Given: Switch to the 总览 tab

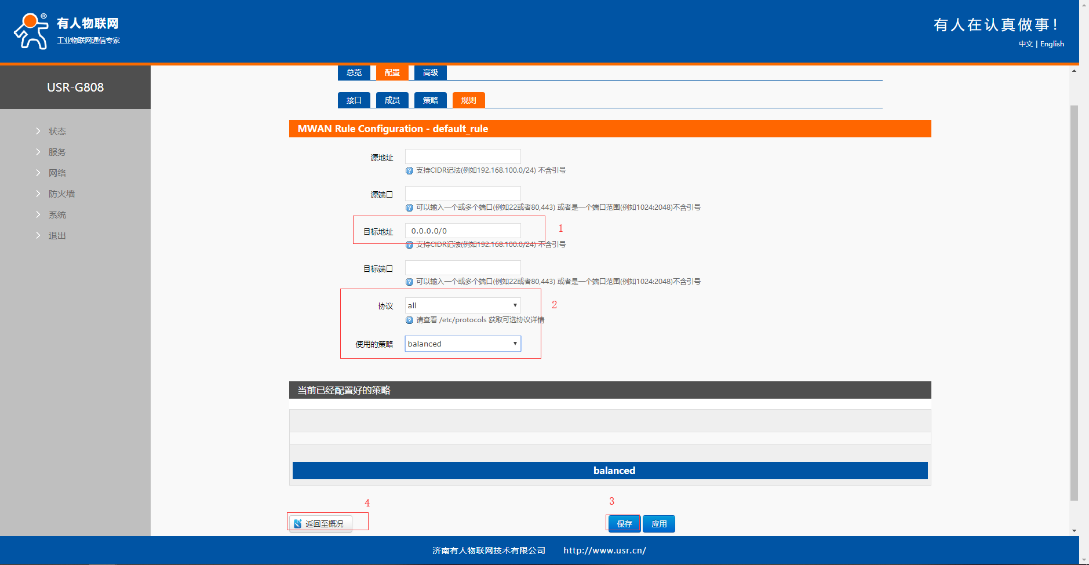Looking at the screenshot, I should (354, 73).
